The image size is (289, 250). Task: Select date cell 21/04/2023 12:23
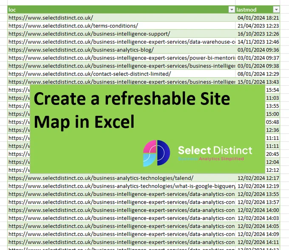(258, 26)
